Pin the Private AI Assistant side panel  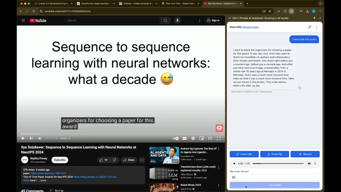pyautogui.click(x=314, y=18)
